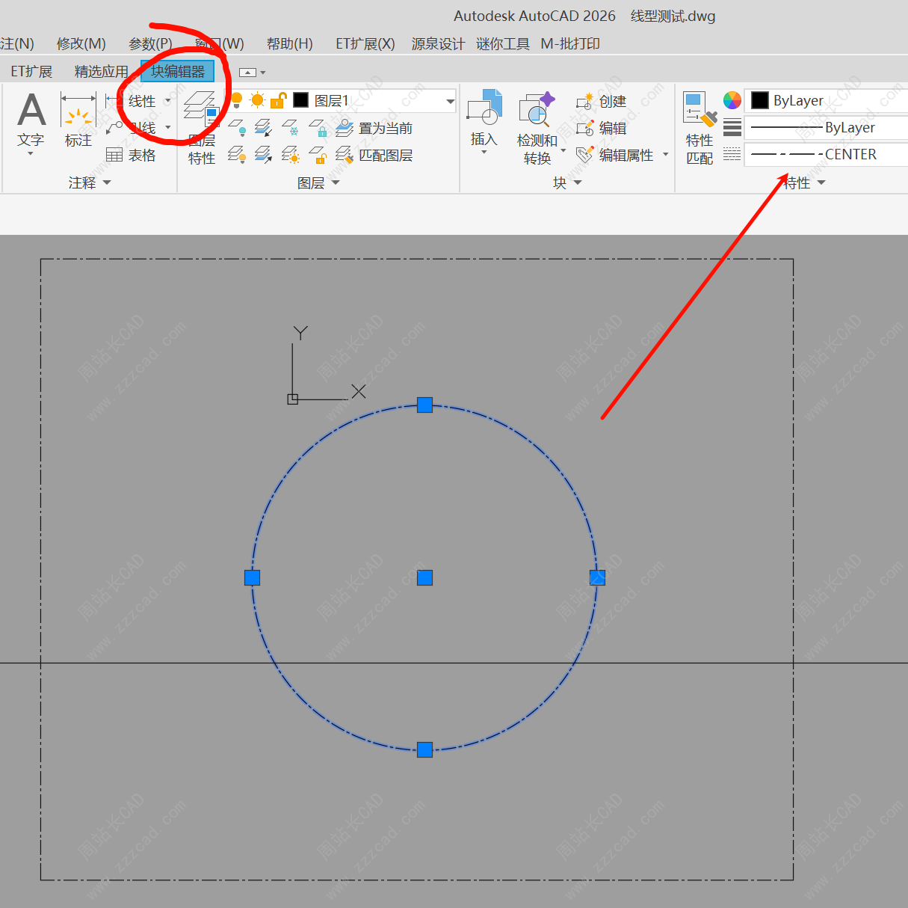Viewport: 908px width, 908px height.
Task: Open the 图层1 layer dropdown list
Action: point(450,101)
